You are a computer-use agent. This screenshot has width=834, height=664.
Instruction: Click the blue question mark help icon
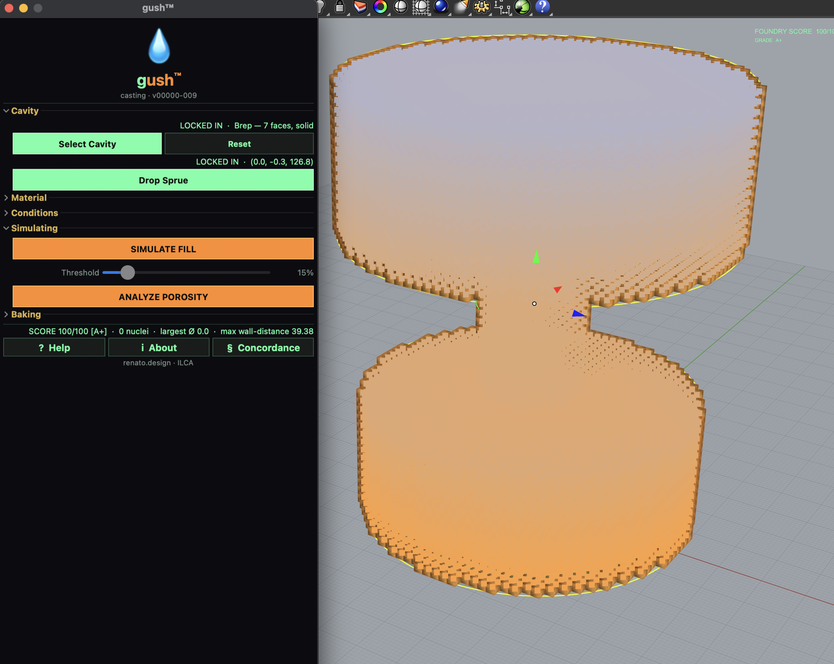point(543,7)
